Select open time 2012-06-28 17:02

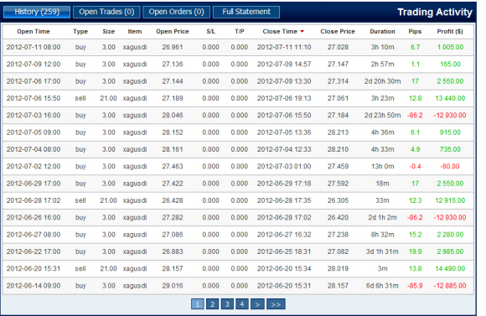coord(34,200)
